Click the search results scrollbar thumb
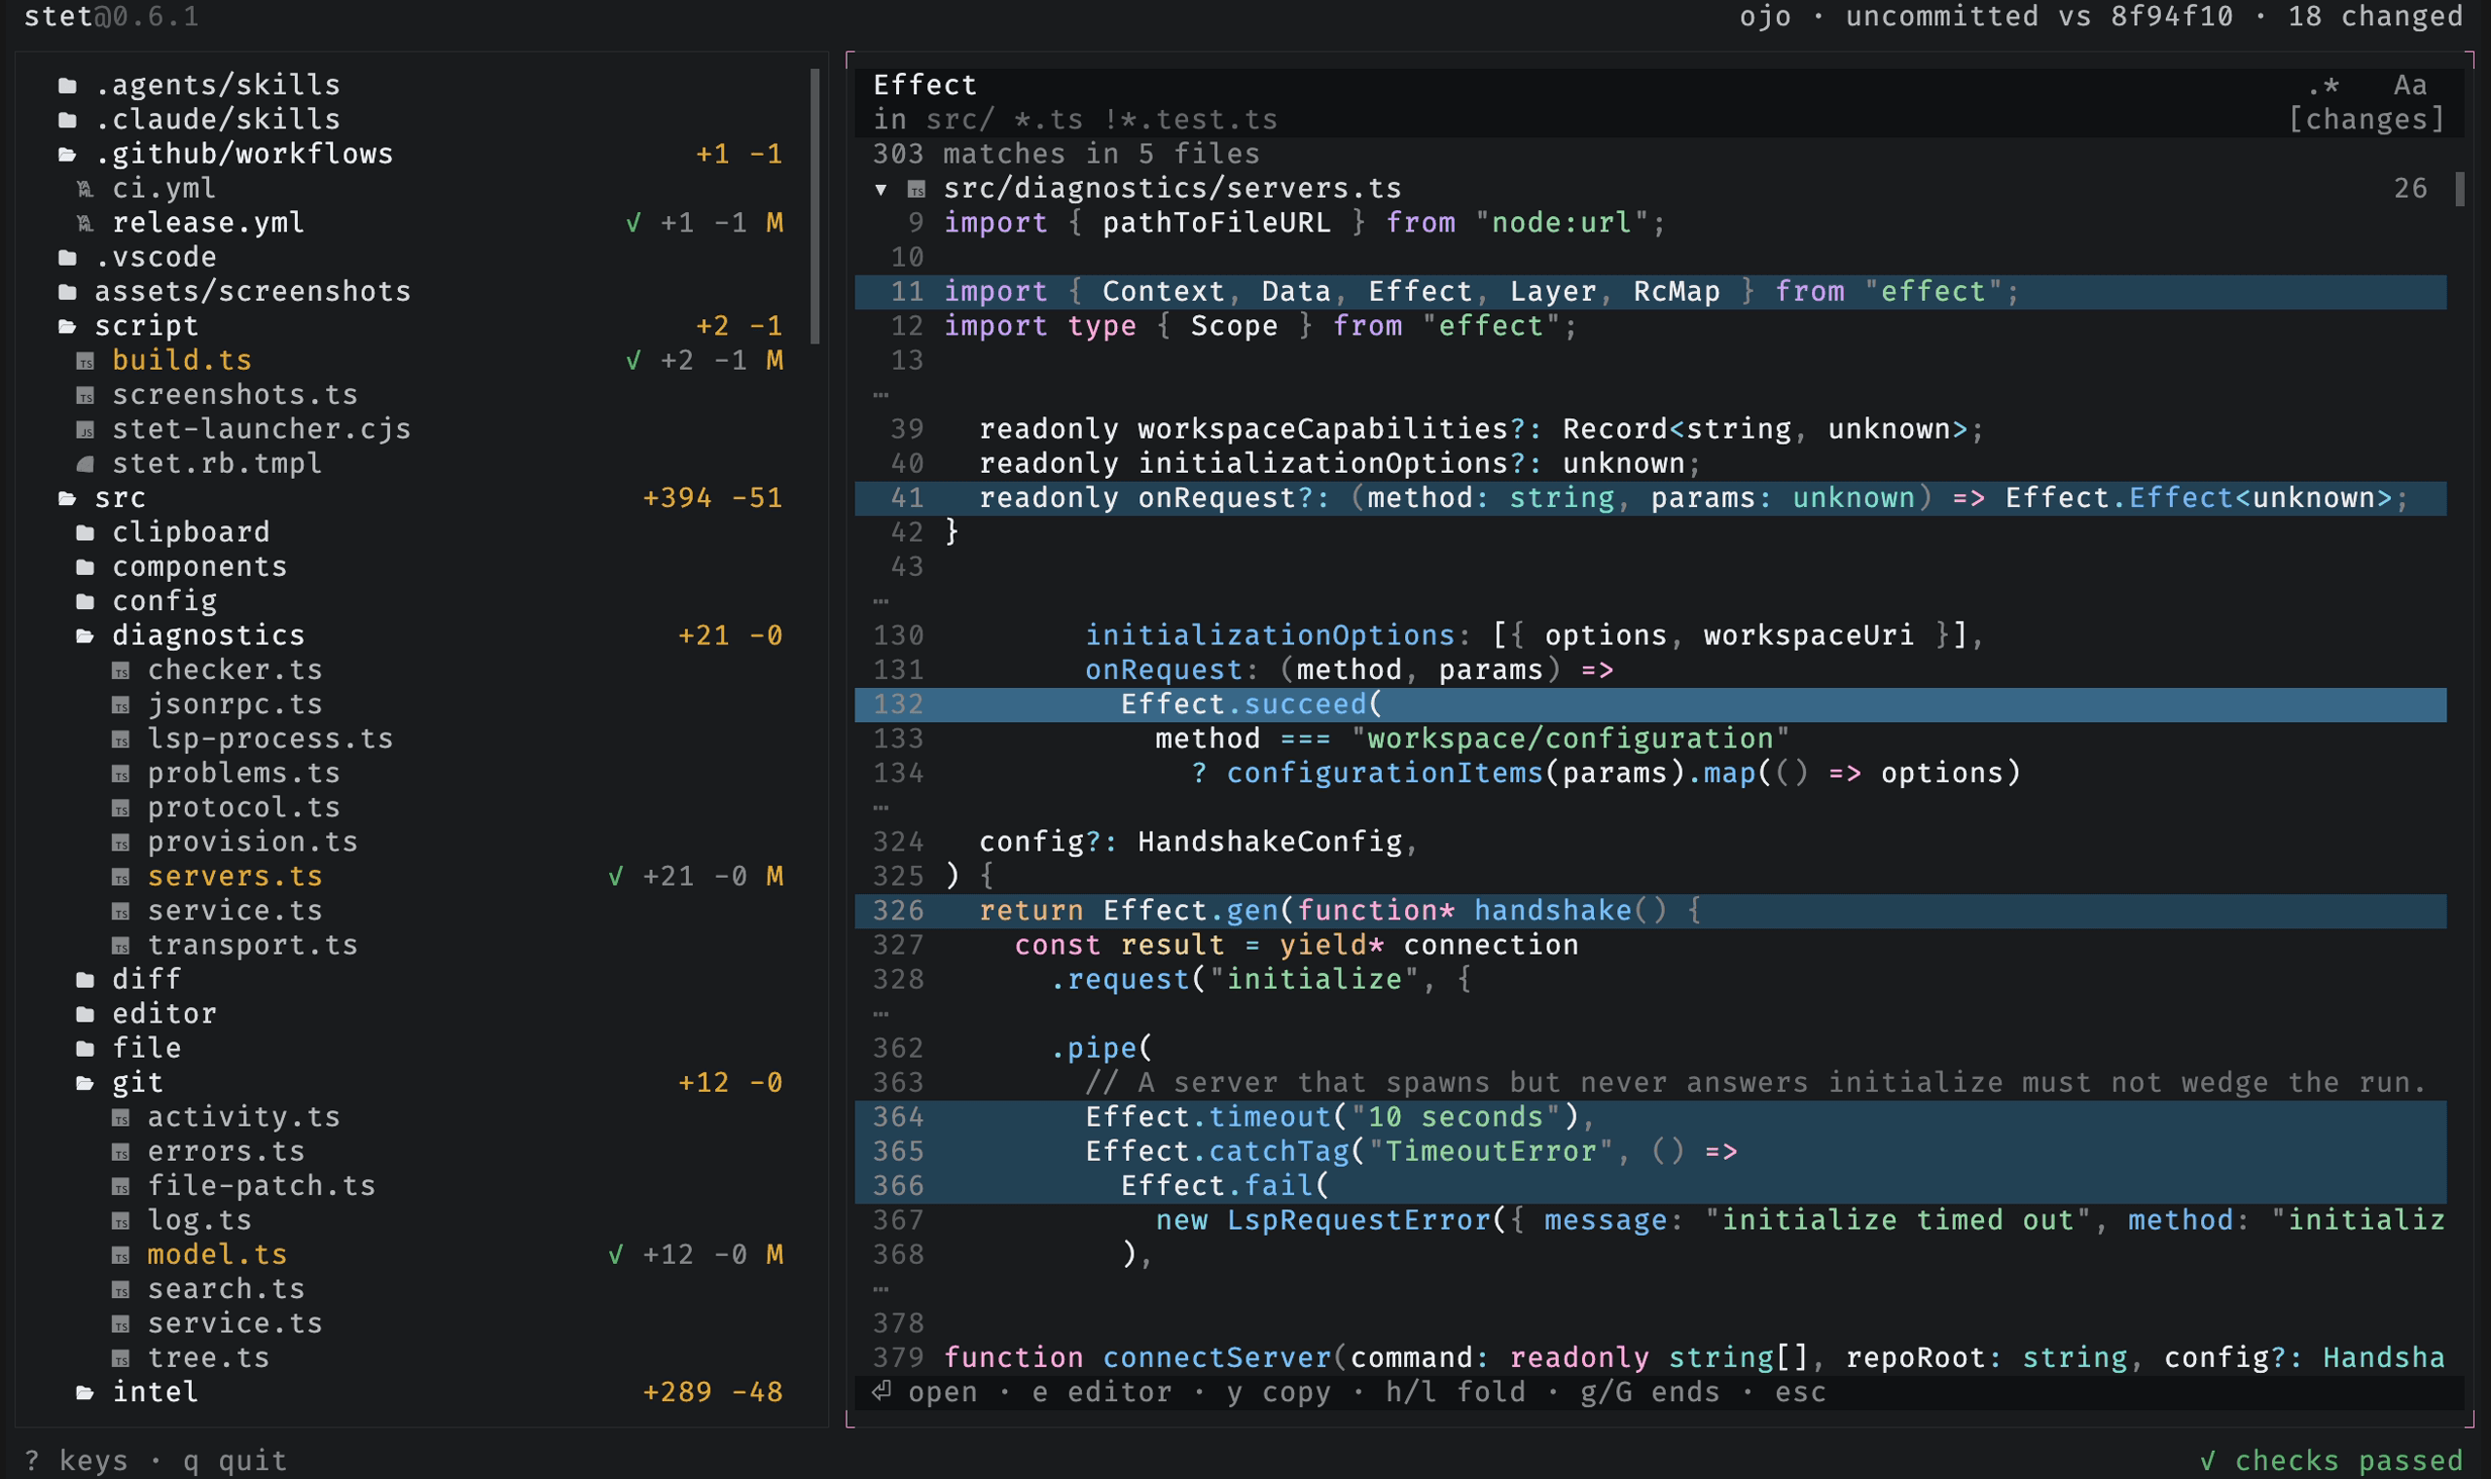 (x=2459, y=190)
